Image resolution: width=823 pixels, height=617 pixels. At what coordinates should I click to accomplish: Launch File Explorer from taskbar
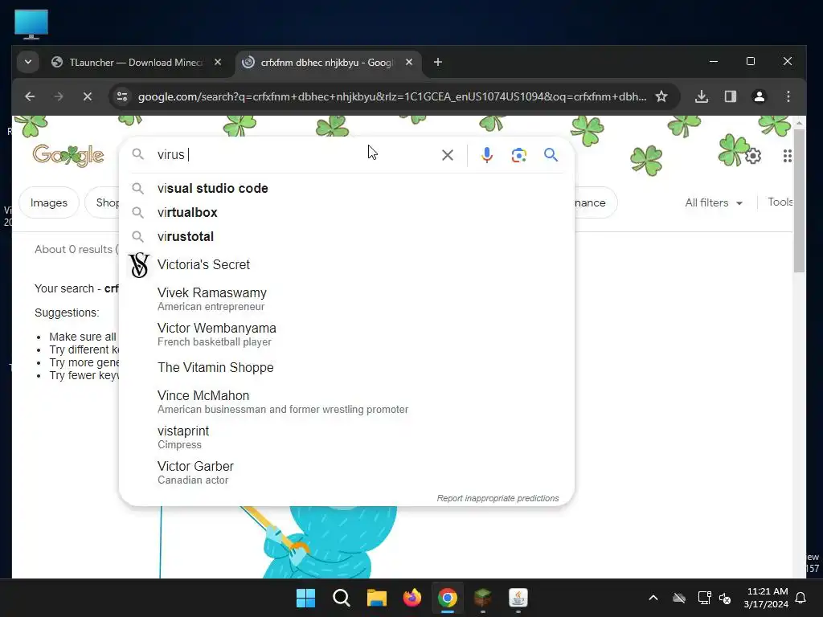click(376, 598)
